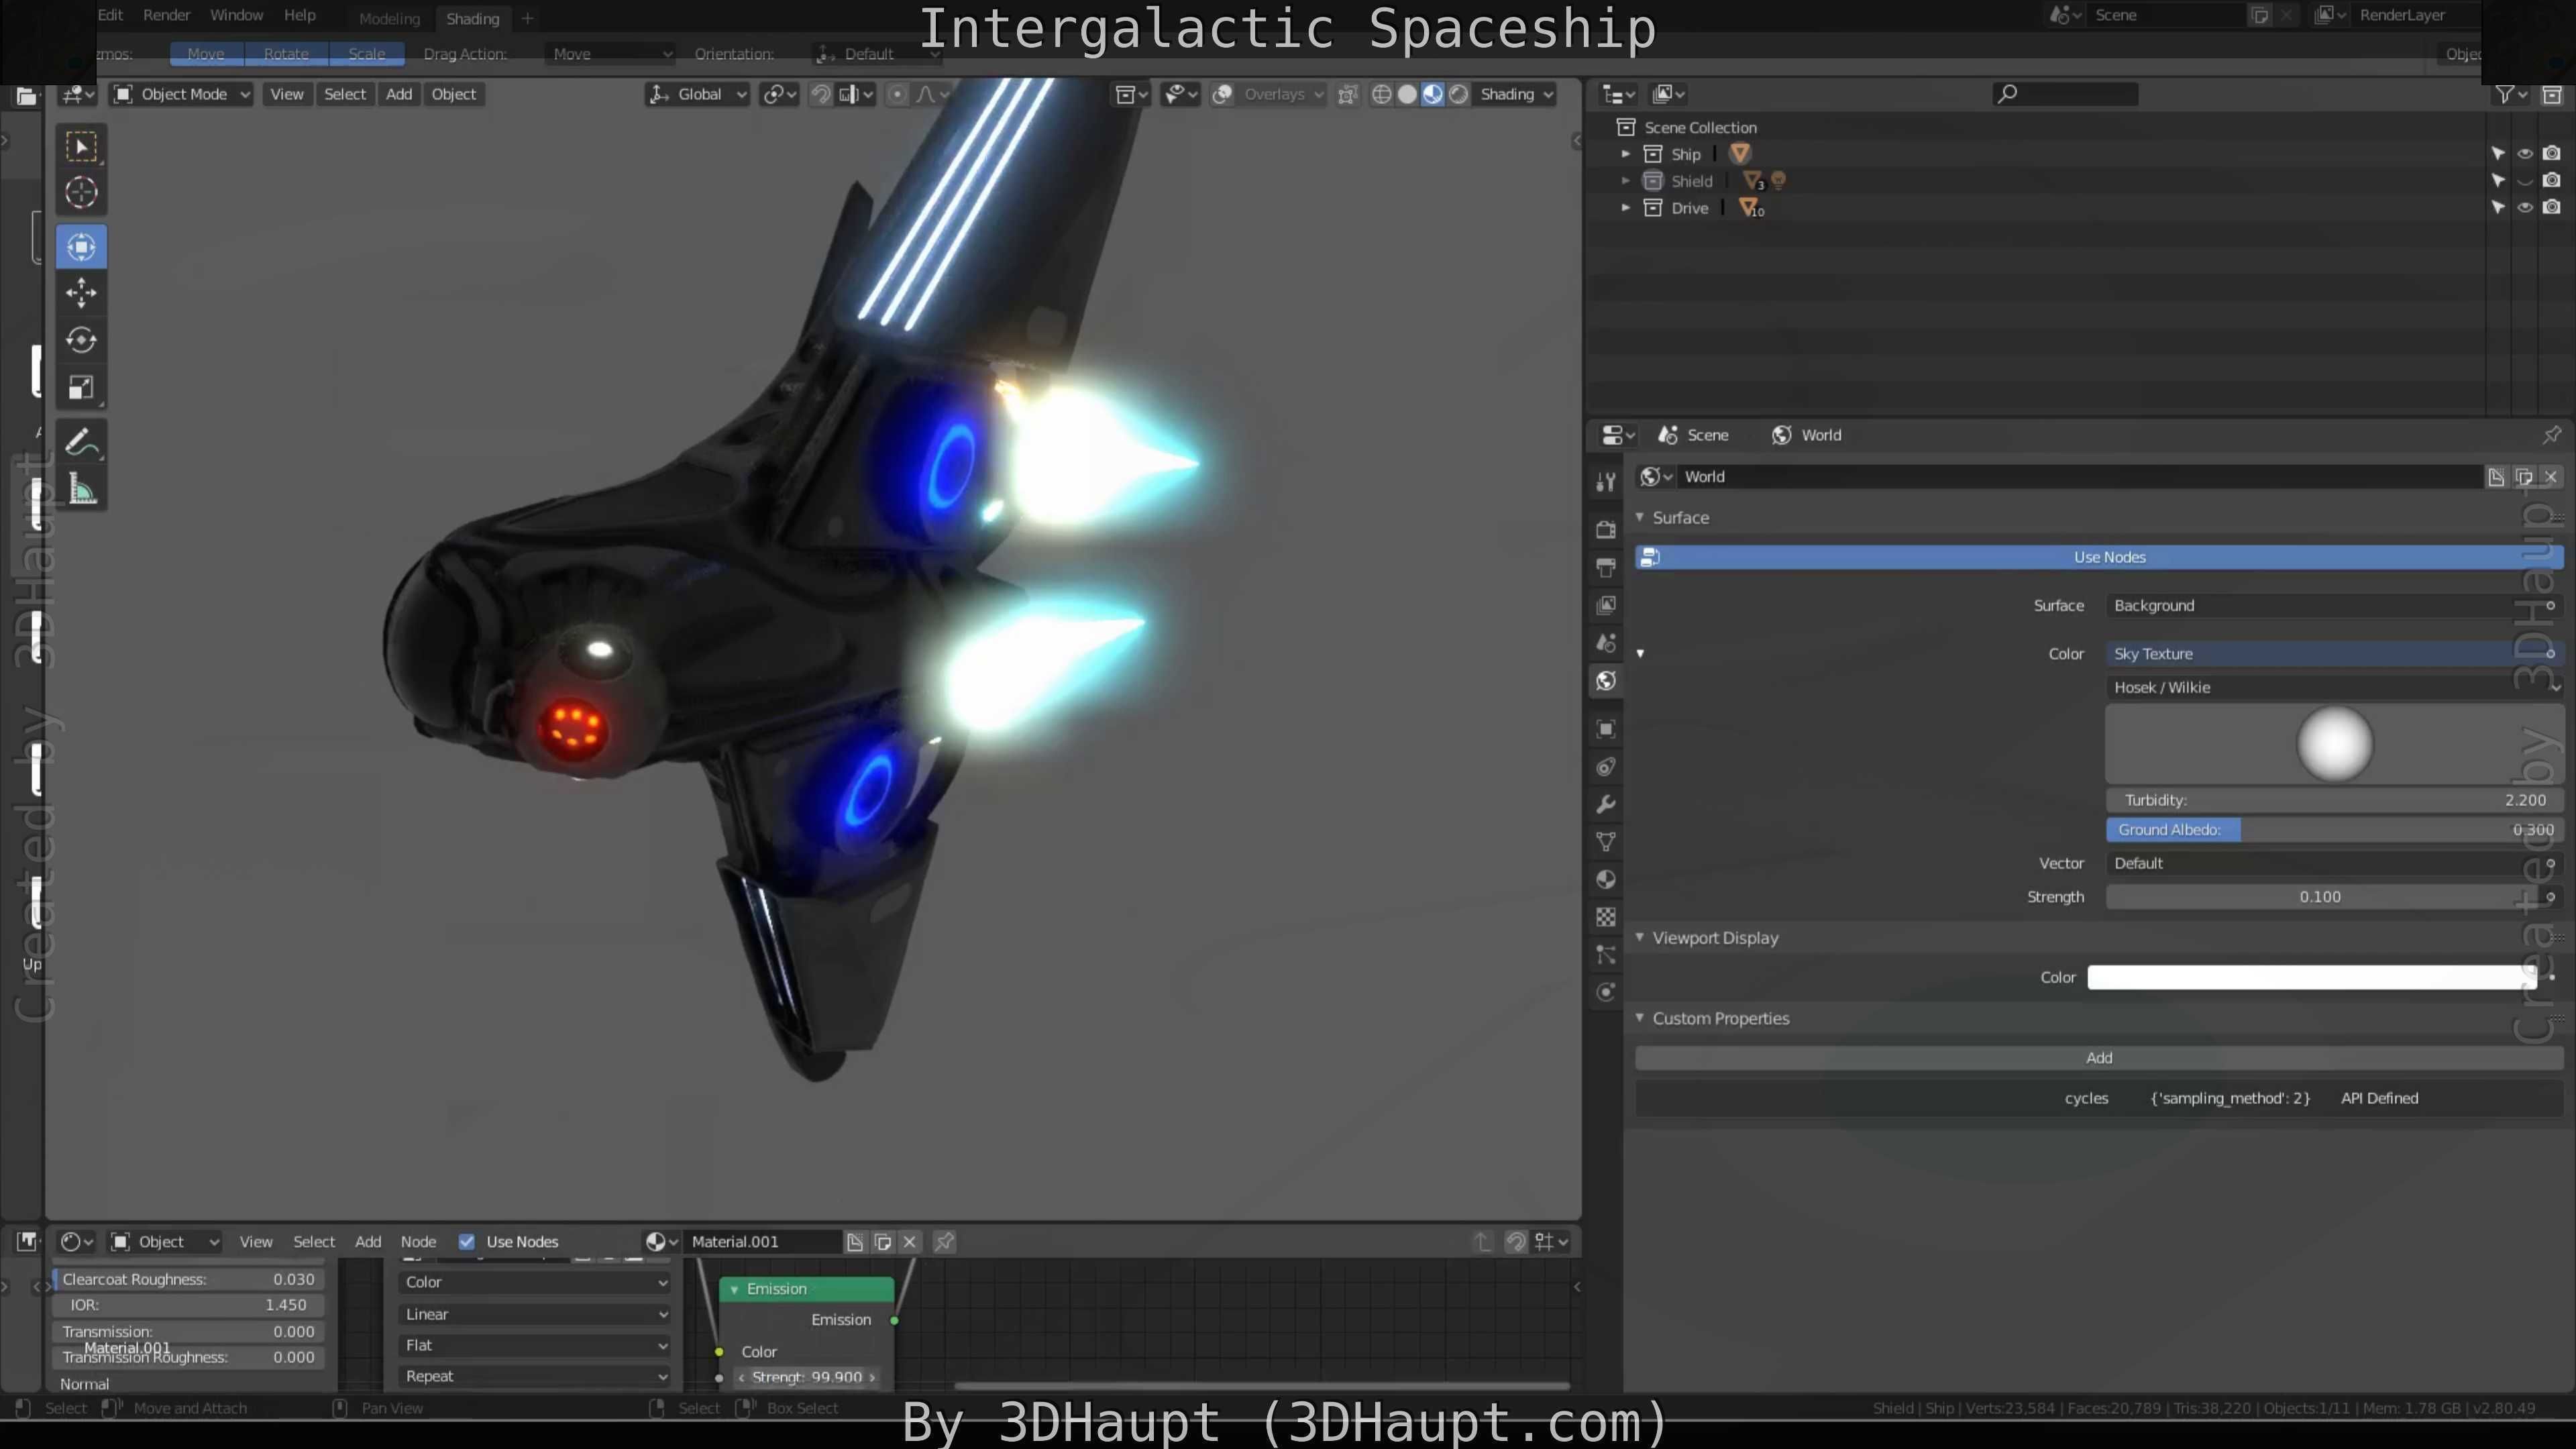Toggle render camera icon for Drive collection
The height and width of the screenshot is (1449, 2576).
point(2552,208)
